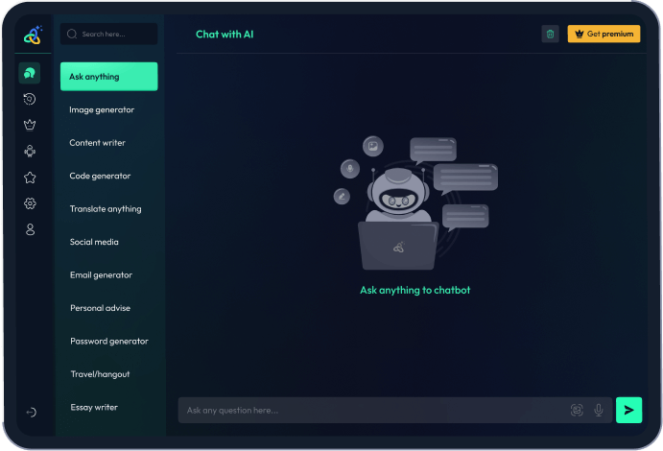This screenshot has width=663, height=451.
Task: Open the robot assistant icon in sidebar
Action: [x=30, y=151]
